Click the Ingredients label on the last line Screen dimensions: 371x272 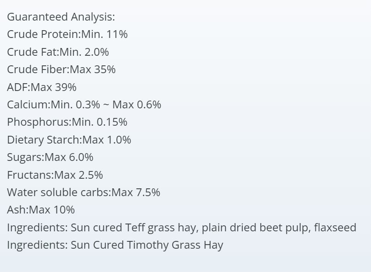click(37, 245)
